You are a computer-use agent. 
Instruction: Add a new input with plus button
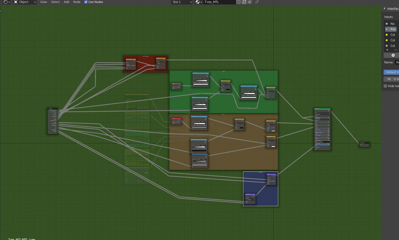pos(393,55)
